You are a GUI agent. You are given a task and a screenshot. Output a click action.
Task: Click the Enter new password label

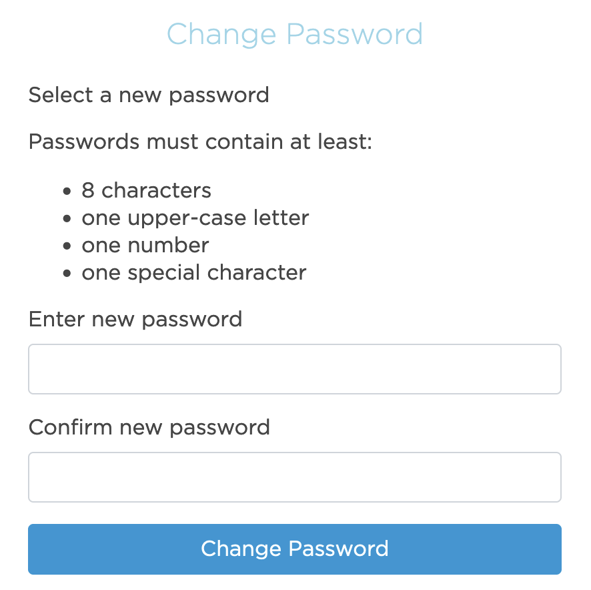coord(135,320)
